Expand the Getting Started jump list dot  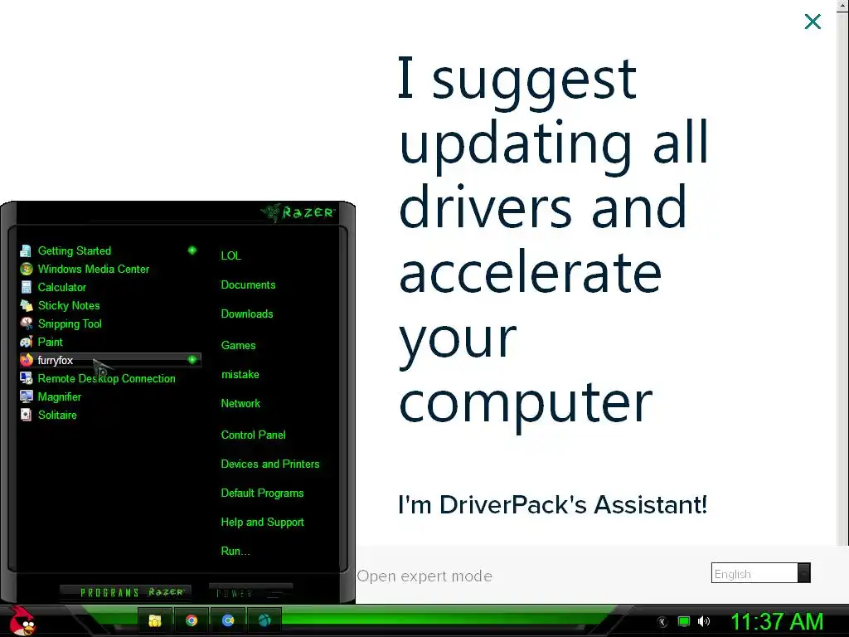pyautogui.click(x=192, y=250)
